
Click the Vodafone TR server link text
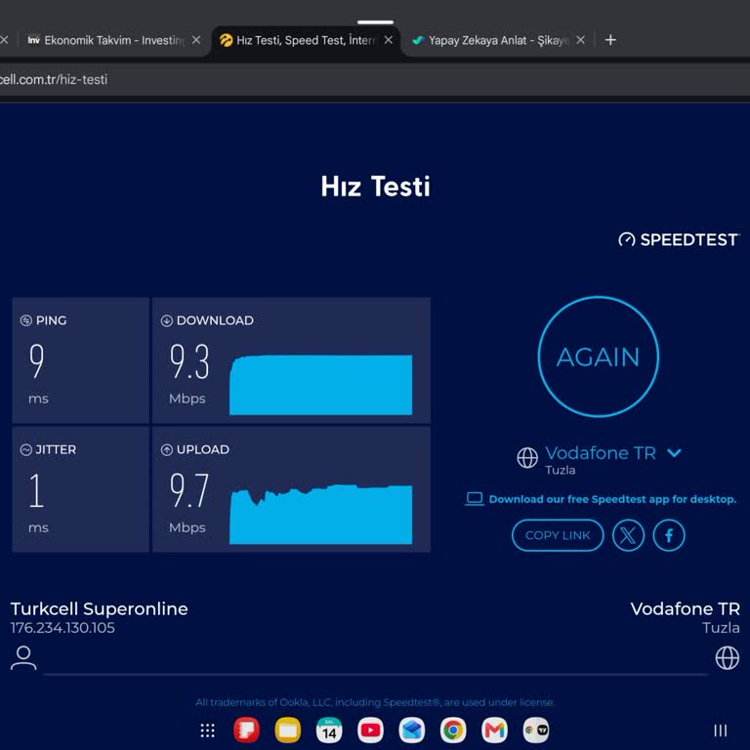point(601,452)
